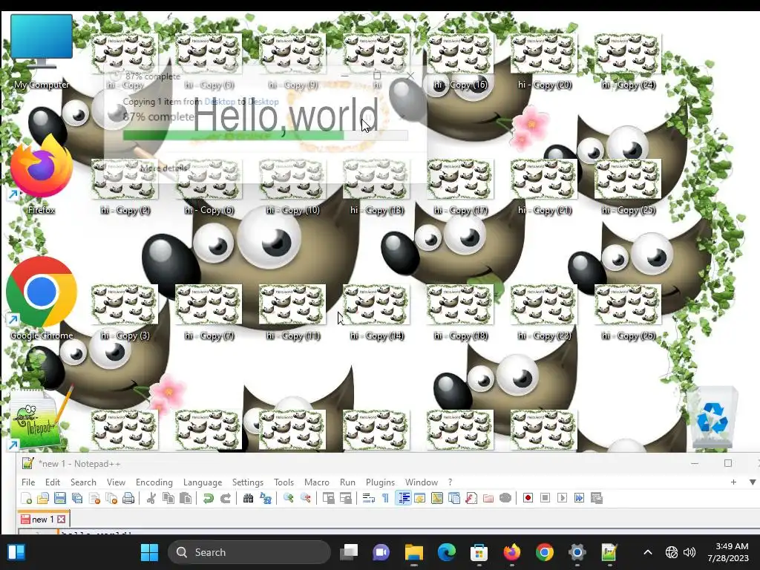
Task: Open the View menu
Action: click(x=116, y=482)
